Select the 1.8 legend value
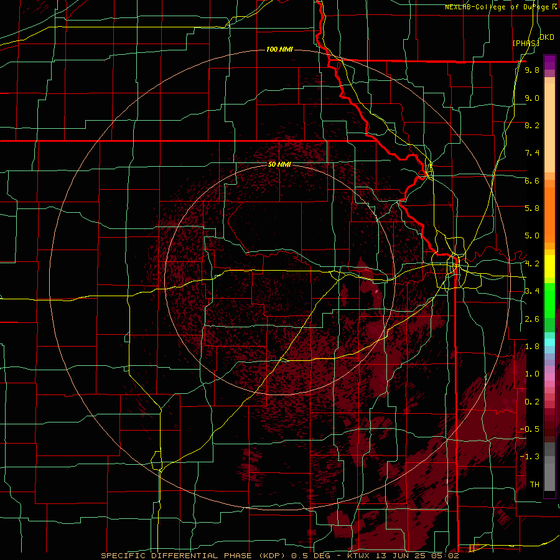Viewport: 560px width, 560px height. tap(532, 347)
